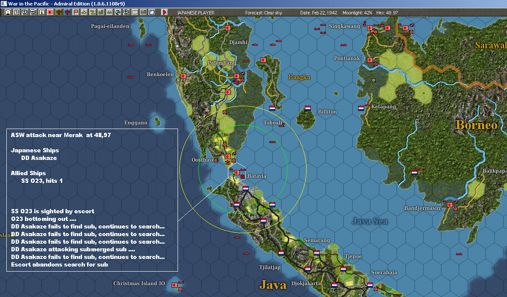Click the 'Date: Feb 22, 1942' text
507x297 pixels.
pos(318,13)
